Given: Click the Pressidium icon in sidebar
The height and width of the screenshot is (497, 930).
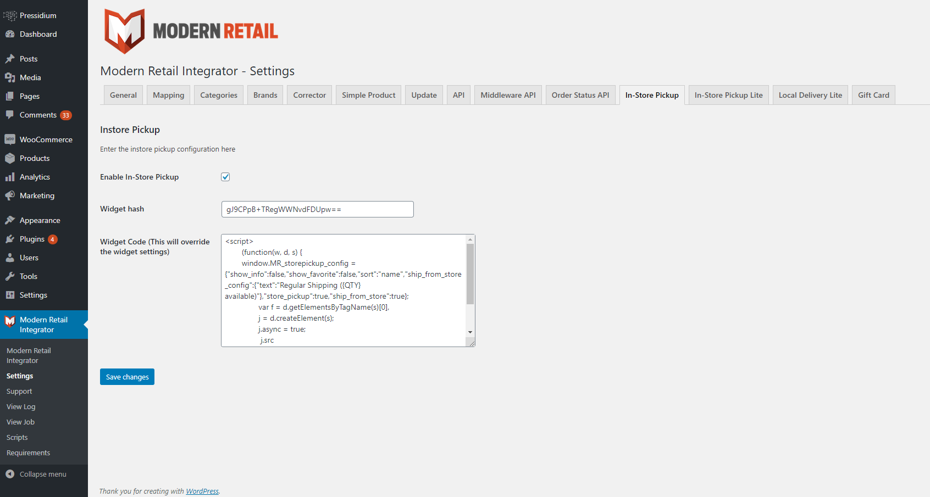Looking at the screenshot, I should [x=10, y=15].
